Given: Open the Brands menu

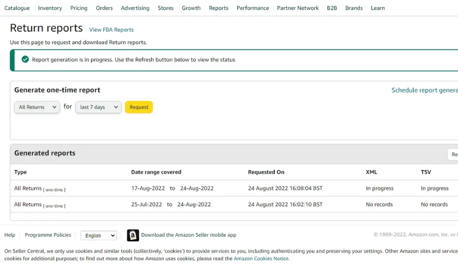Looking at the screenshot, I should tap(354, 8).
